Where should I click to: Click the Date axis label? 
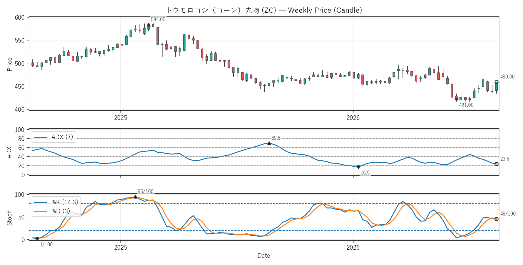[x=264, y=256]
